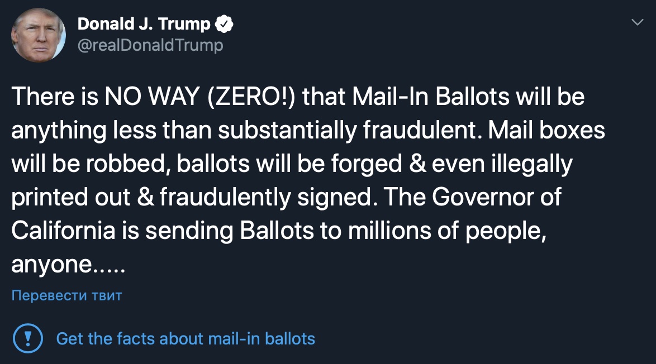Open "Get the facts about mail-in ballots"
Viewport: 656px width, 364px height.
coord(186,338)
